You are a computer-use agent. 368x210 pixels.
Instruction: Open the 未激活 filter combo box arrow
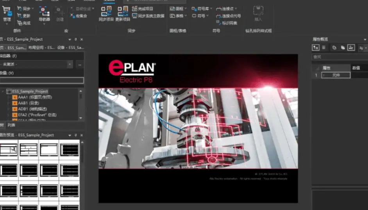pyautogui.click(x=70, y=64)
